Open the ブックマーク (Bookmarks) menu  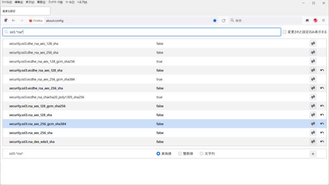(x=56, y=2)
